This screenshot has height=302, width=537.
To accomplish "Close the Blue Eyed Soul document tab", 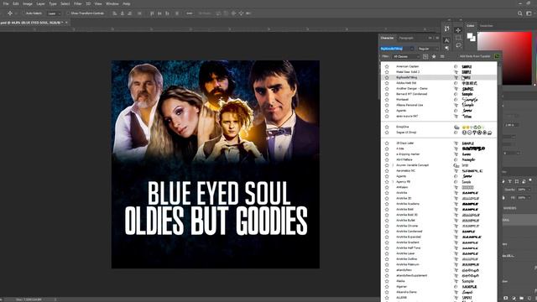I will pos(66,23).
